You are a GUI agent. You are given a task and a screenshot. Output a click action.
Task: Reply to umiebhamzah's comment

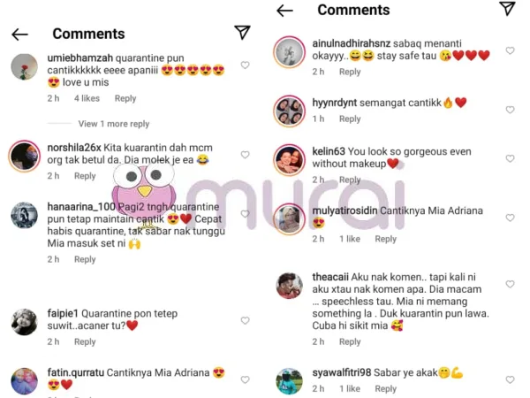click(x=125, y=98)
